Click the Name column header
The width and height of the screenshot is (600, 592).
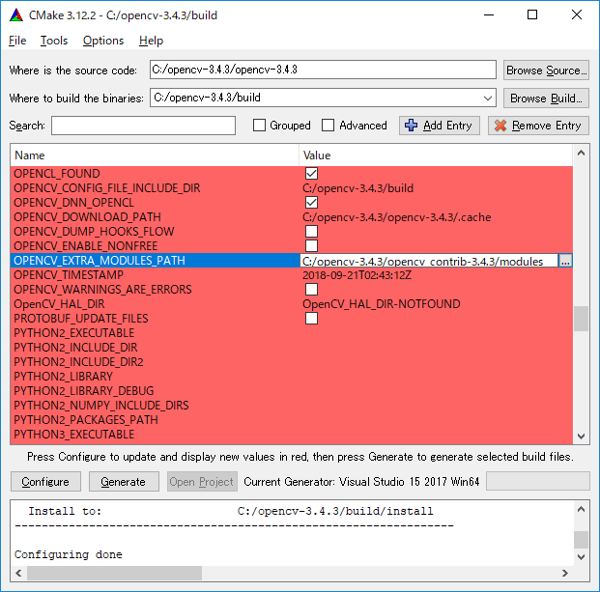tap(155, 155)
